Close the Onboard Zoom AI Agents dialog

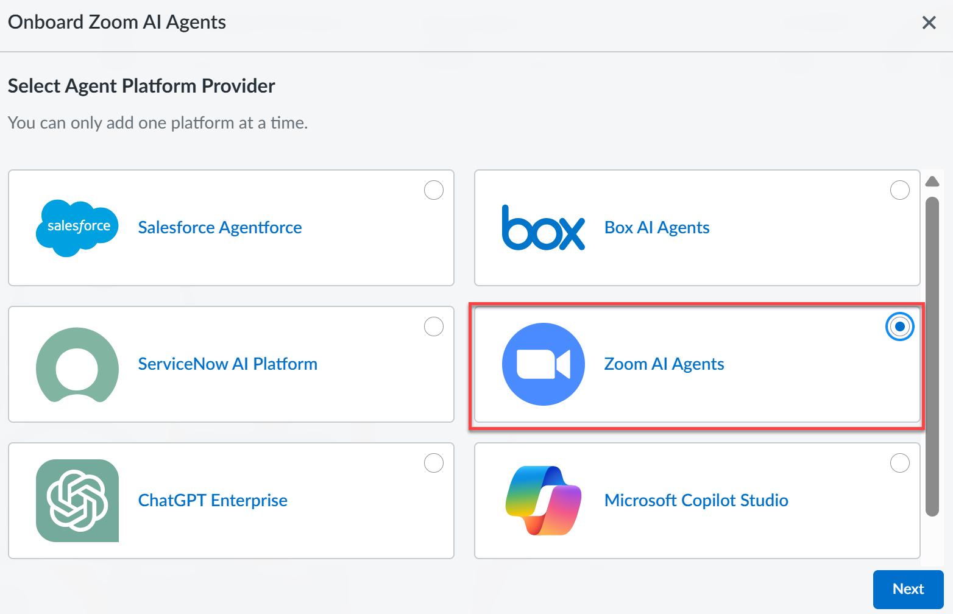click(929, 23)
